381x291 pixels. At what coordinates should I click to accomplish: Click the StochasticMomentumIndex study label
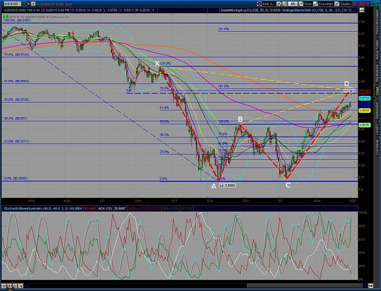(x=36, y=209)
